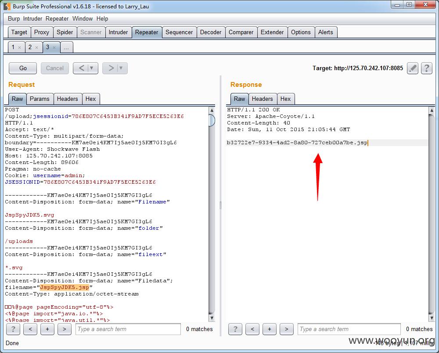Open the Help menu
Image resolution: width=439 pixels, height=353 pixels.
click(x=102, y=19)
